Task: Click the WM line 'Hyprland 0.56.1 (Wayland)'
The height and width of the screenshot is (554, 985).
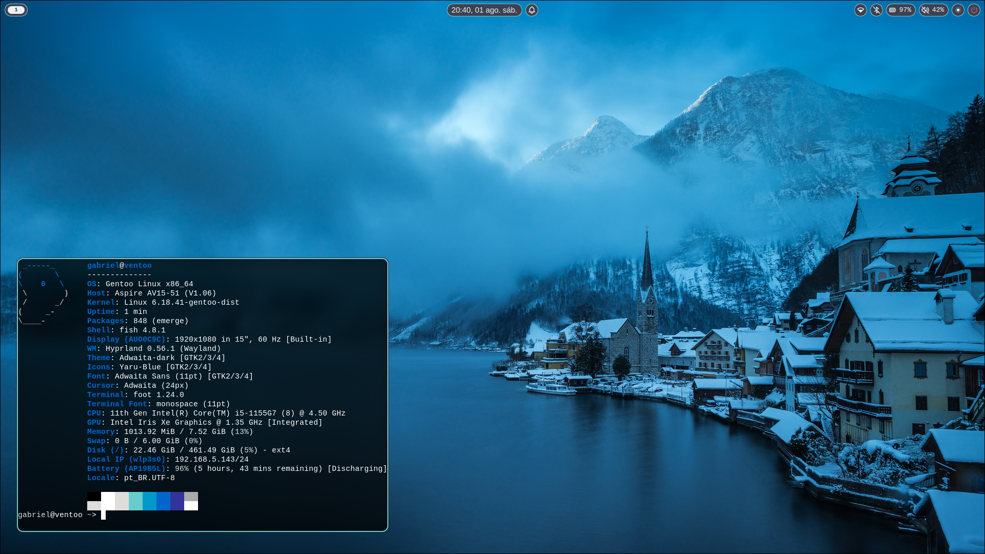Action: (154, 349)
